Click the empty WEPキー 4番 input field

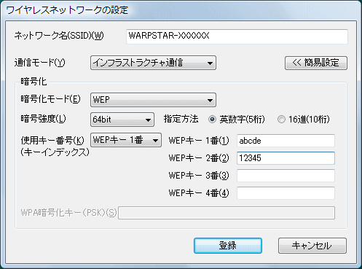[286, 193]
